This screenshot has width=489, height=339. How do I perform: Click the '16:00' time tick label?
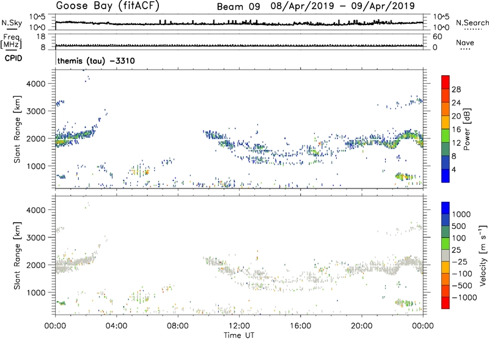click(300, 326)
